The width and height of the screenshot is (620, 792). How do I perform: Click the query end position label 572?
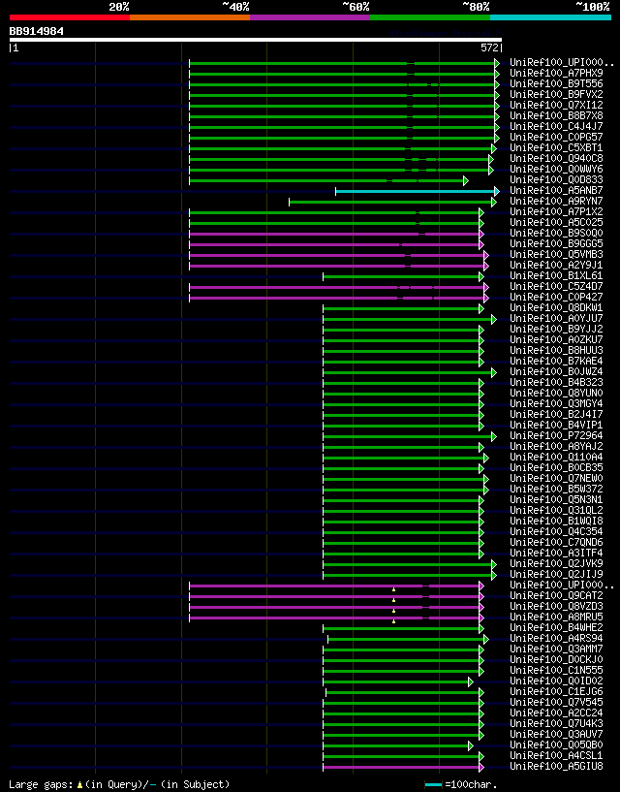pyautogui.click(x=489, y=48)
